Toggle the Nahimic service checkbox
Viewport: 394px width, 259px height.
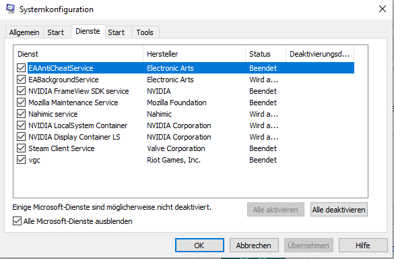(21, 114)
